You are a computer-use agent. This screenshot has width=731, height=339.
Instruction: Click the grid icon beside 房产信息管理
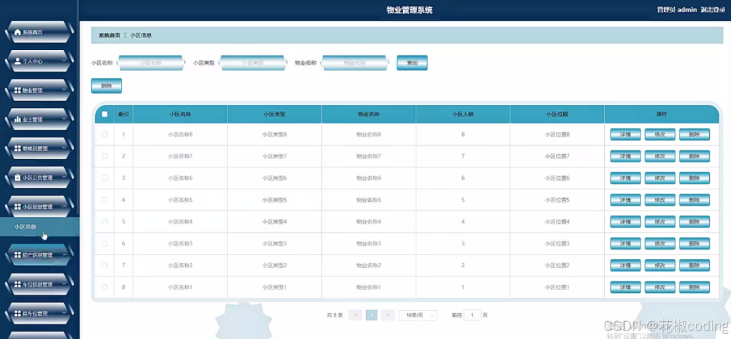[x=18, y=255]
